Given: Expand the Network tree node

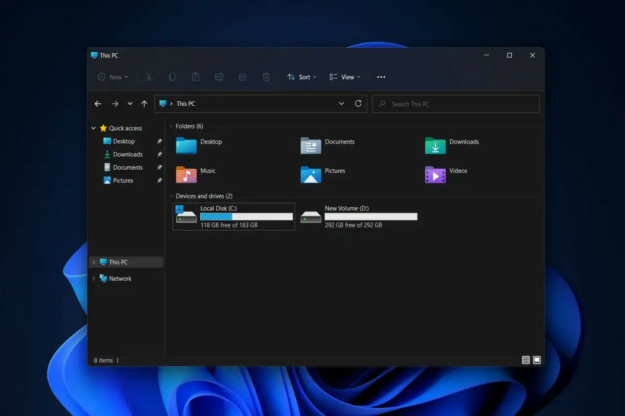Looking at the screenshot, I should (x=93, y=279).
